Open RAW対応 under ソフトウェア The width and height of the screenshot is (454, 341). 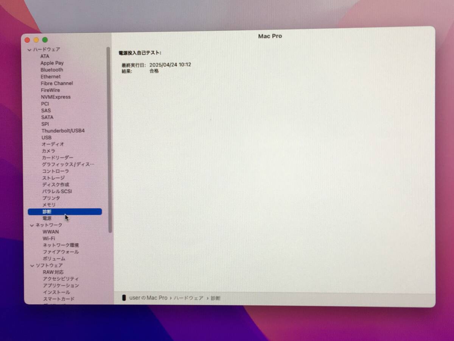pos(53,272)
